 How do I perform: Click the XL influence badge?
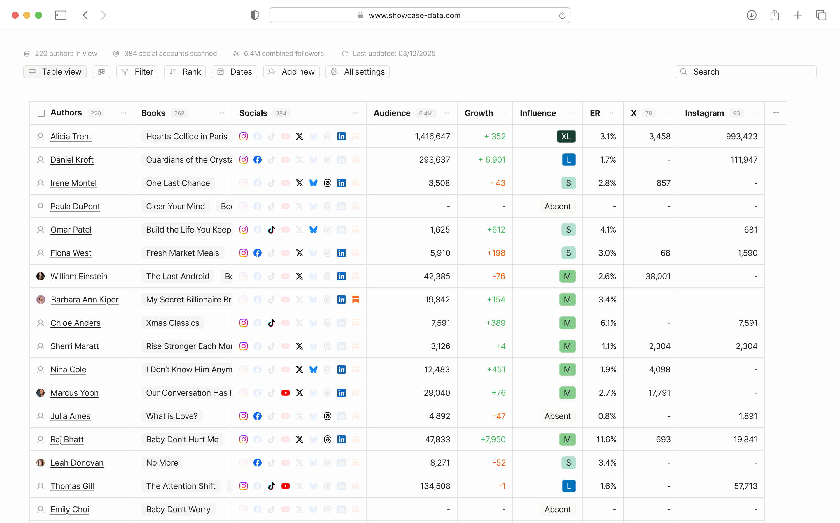[x=566, y=136]
